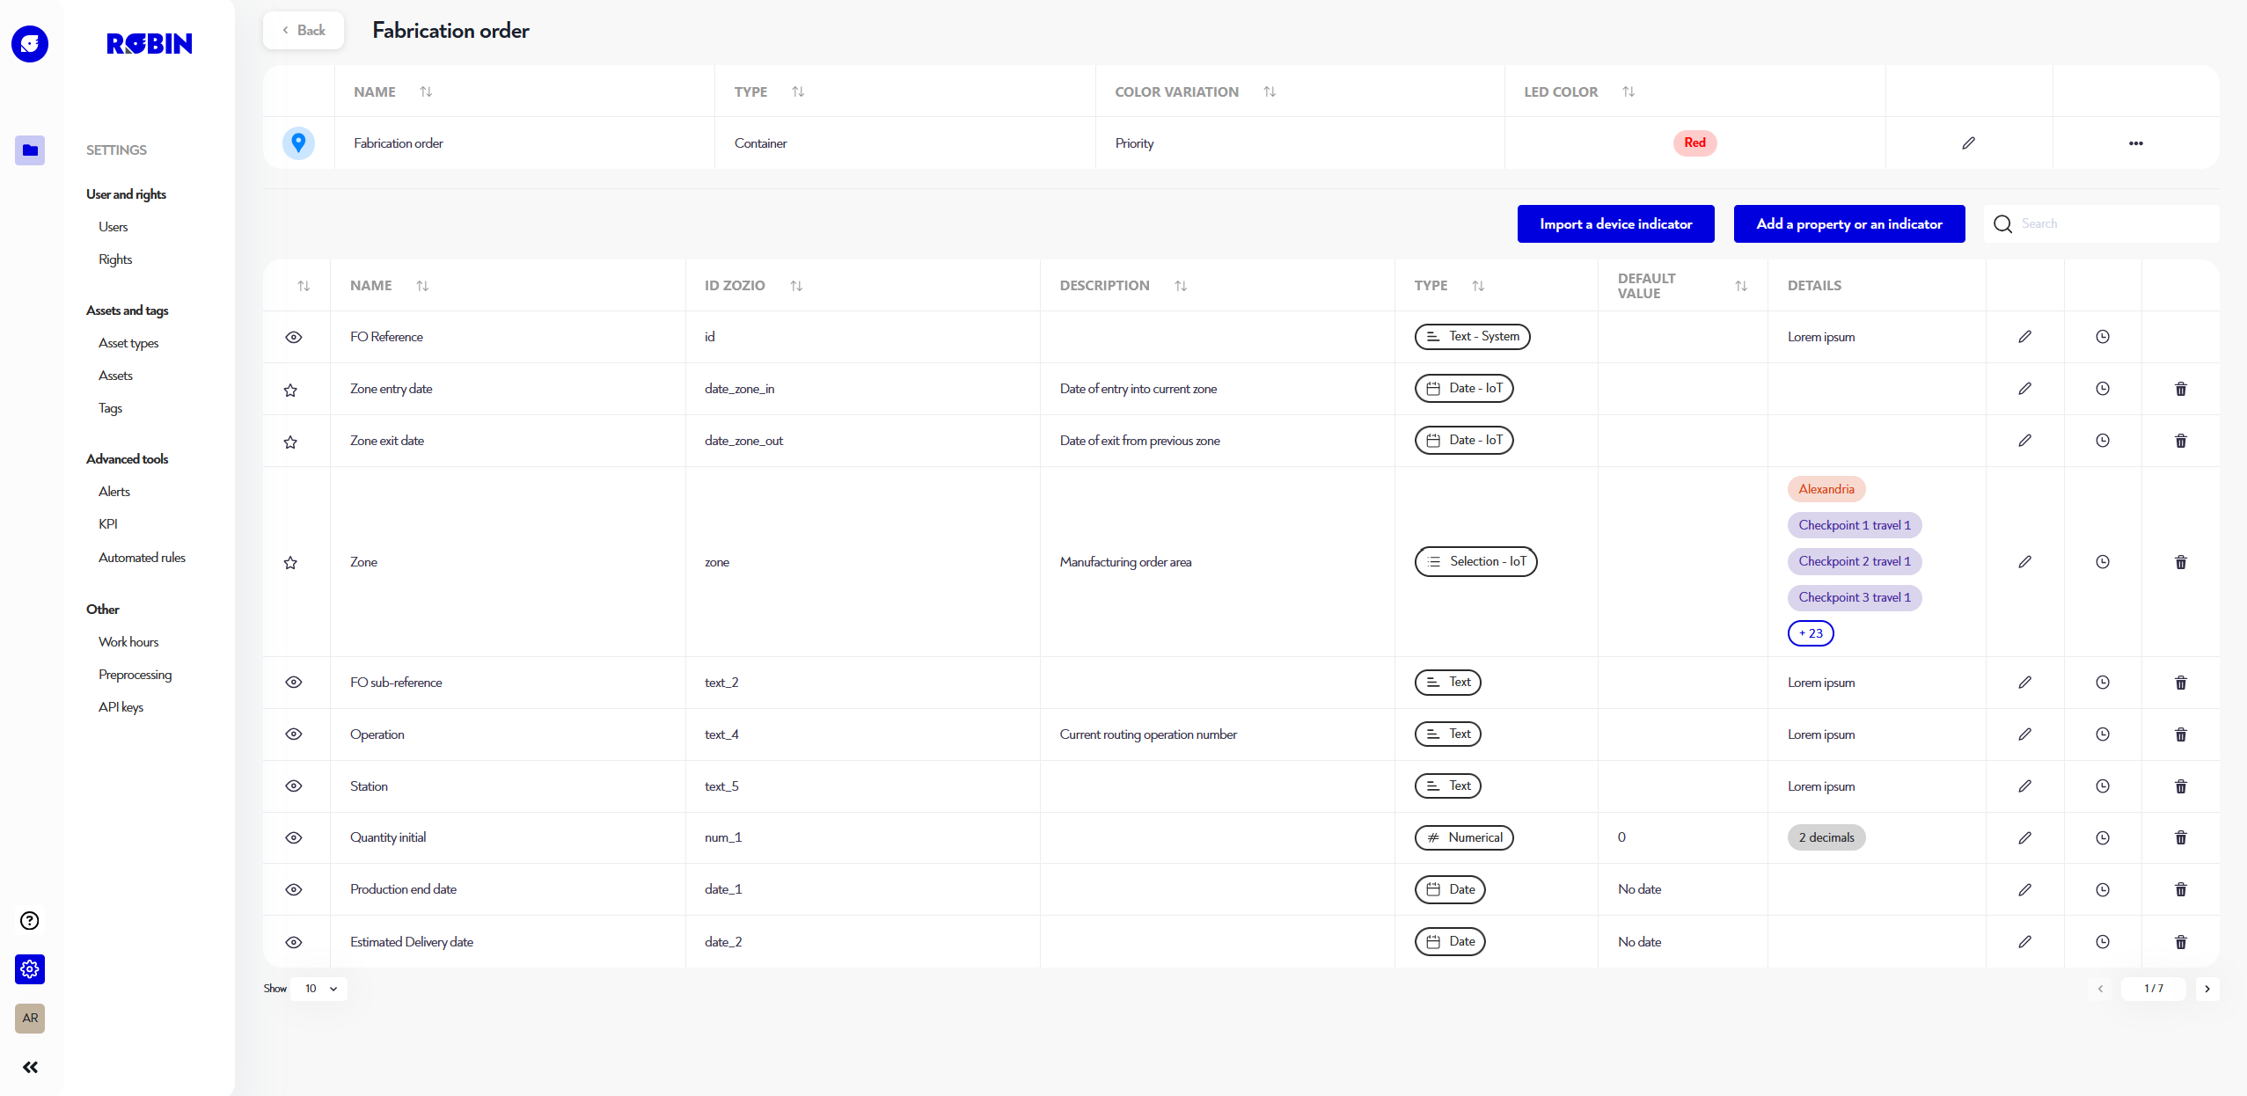Image resolution: width=2247 pixels, height=1096 pixels.
Task: Edit the Zone selection property
Action: (2025, 562)
